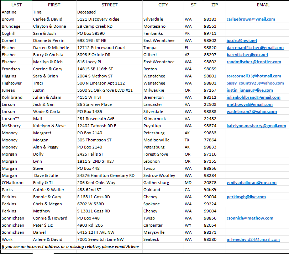Select the Bremerton city cell

[x=163, y=97]
